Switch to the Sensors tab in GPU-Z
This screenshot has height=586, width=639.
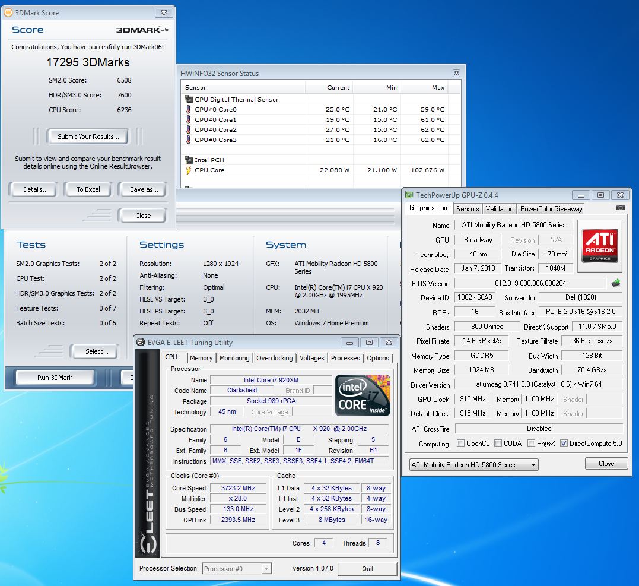[x=468, y=209]
